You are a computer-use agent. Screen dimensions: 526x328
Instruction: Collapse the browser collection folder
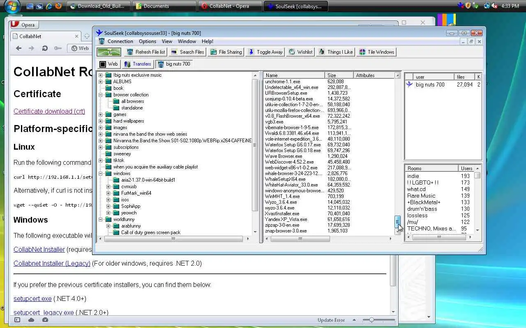[x=101, y=95]
